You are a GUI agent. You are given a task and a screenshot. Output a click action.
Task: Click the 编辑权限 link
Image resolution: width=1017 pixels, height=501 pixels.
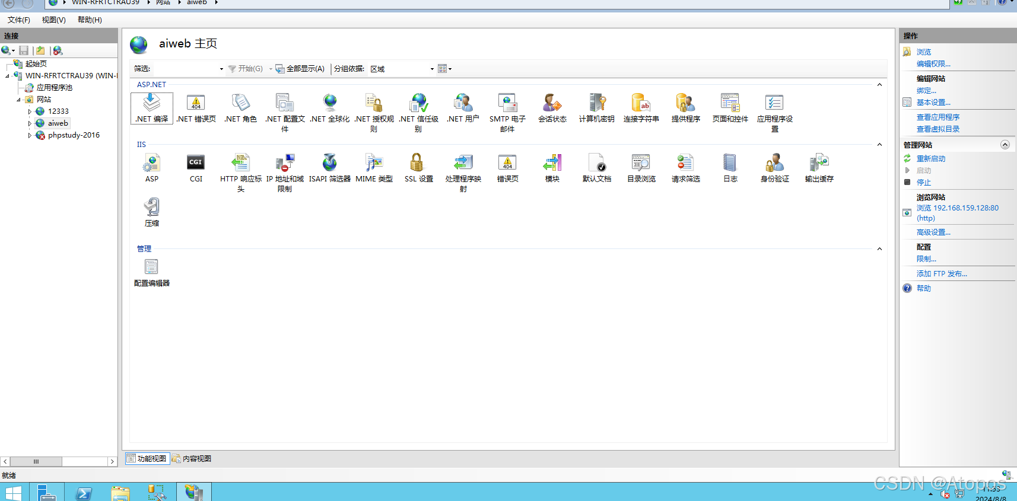click(x=933, y=64)
